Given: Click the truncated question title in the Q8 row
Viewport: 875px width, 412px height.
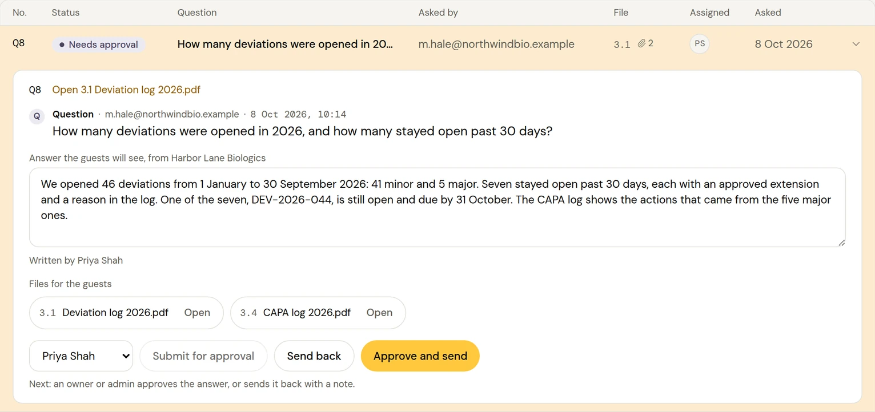Looking at the screenshot, I should click(x=285, y=44).
